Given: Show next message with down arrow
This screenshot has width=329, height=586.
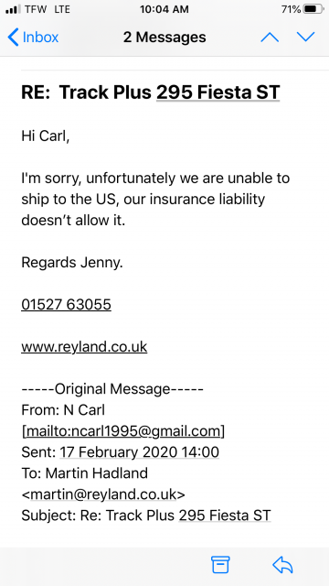Looking at the screenshot, I should point(306,37).
